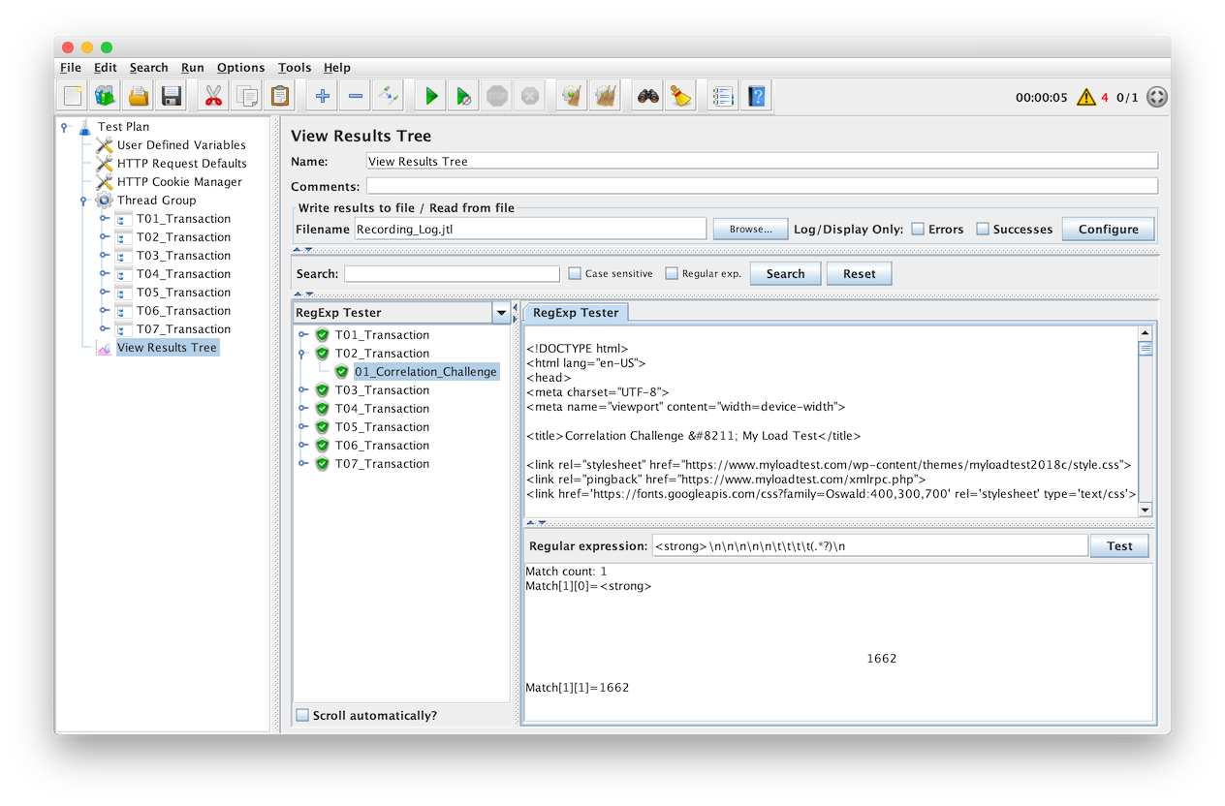The height and width of the screenshot is (806, 1225).
Task: Toggle the Scroll automatically checkbox
Action: click(302, 716)
